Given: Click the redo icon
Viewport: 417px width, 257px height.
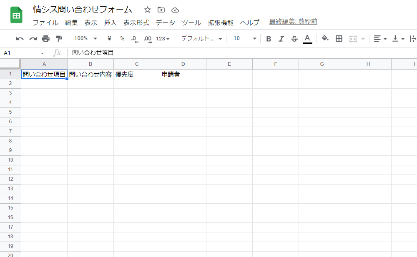Looking at the screenshot, I should pos(33,38).
